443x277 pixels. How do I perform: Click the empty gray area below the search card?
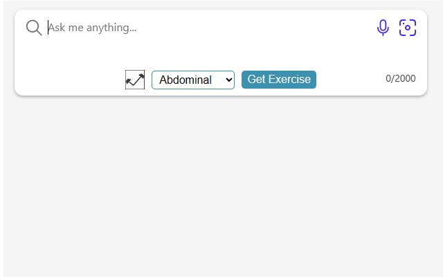(221, 187)
